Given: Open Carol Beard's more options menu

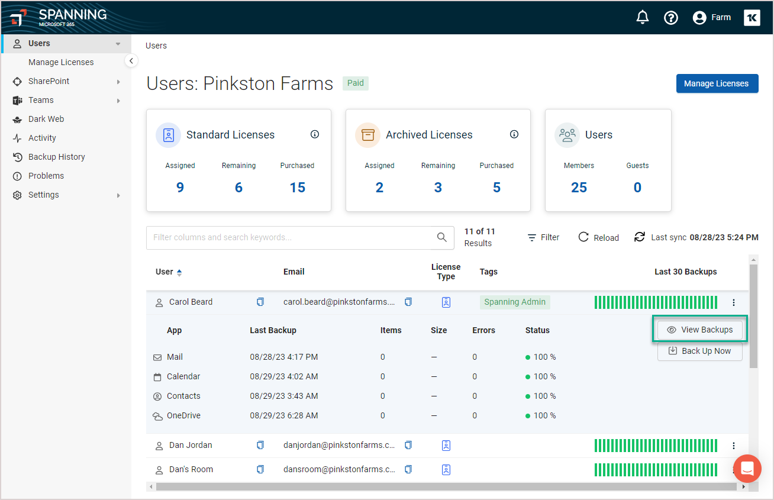Looking at the screenshot, I should [734, 302].
